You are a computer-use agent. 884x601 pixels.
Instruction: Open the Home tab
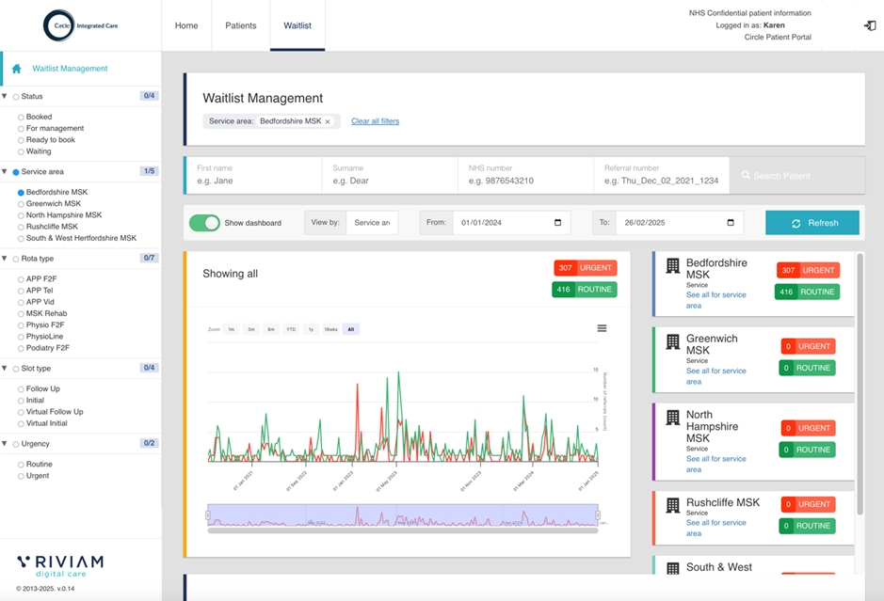pos(186,25)
